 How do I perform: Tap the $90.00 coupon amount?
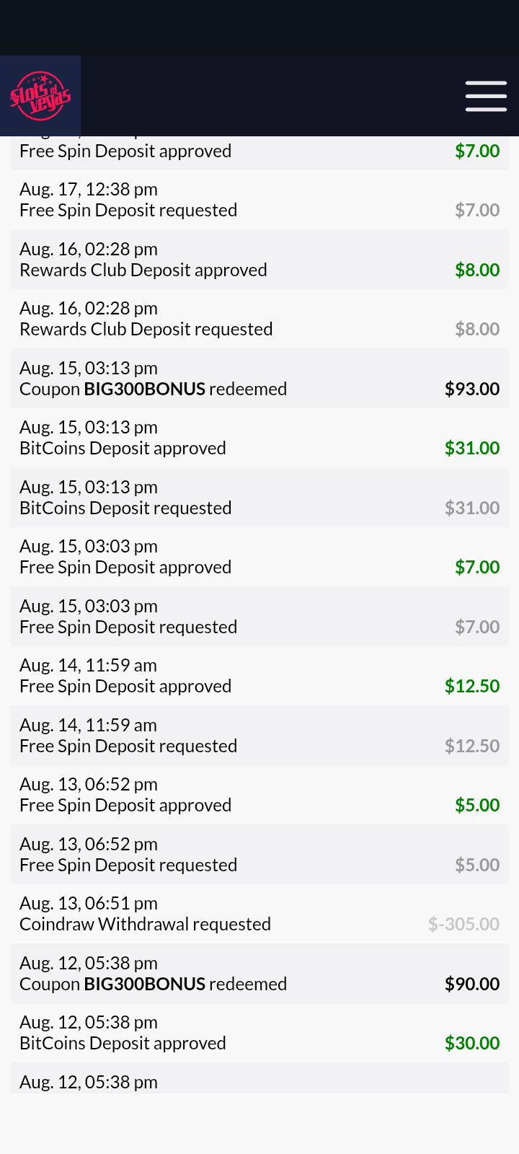click(472, 984)
